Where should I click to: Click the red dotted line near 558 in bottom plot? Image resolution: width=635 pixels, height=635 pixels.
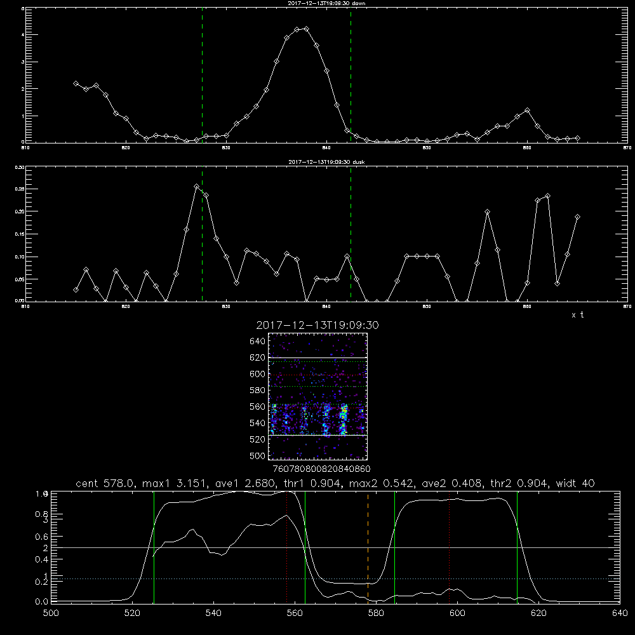point(287,547)
